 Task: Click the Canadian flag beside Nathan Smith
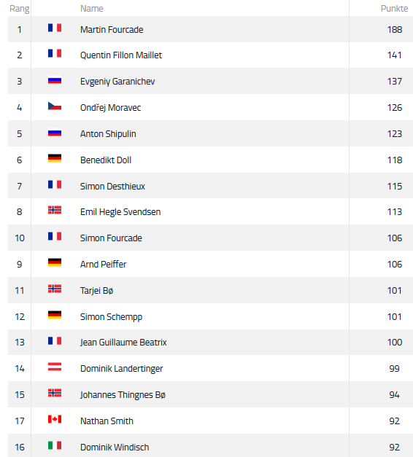(x=55, y=419)
